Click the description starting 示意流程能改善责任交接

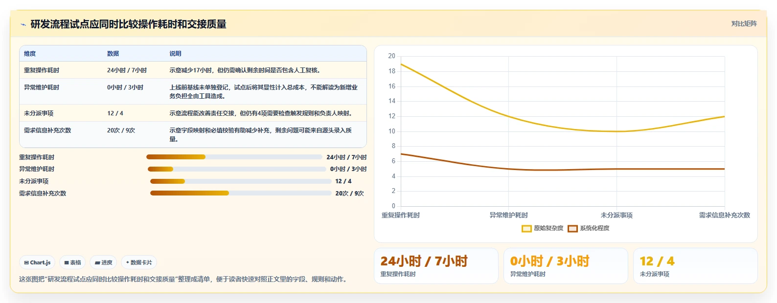[262, 113]
